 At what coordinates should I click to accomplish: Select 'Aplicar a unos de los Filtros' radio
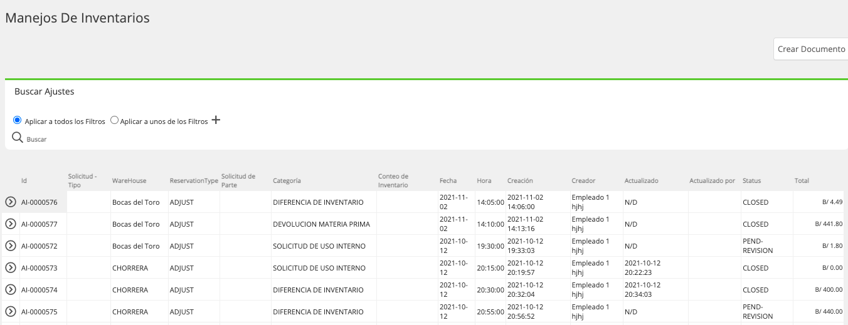click(114, 120)
